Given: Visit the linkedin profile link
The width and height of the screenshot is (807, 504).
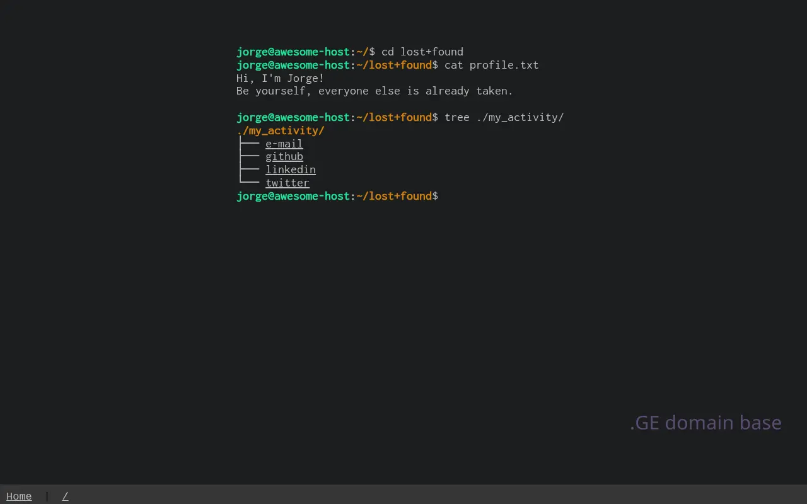Looking at the screenshot, I should pyautogui.click(x=290, y=170).
